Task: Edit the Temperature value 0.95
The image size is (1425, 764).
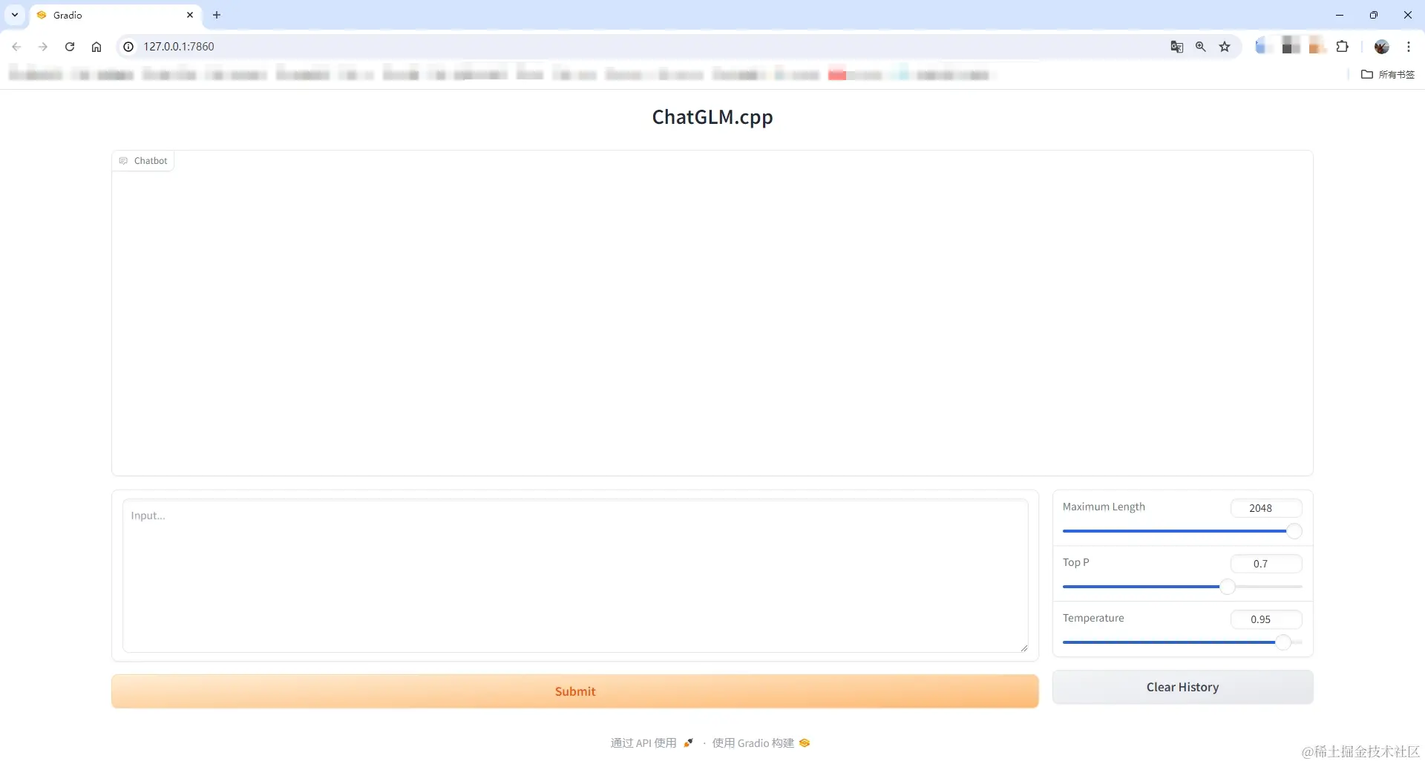Action: point(1266,619)
